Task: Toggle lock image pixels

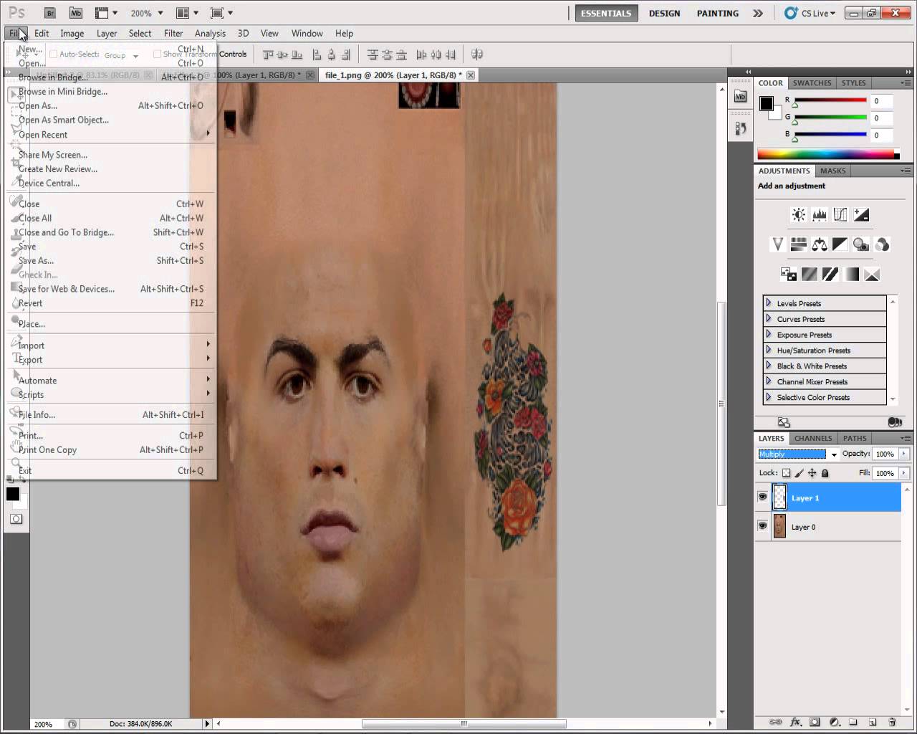Action: pos(800,473)
